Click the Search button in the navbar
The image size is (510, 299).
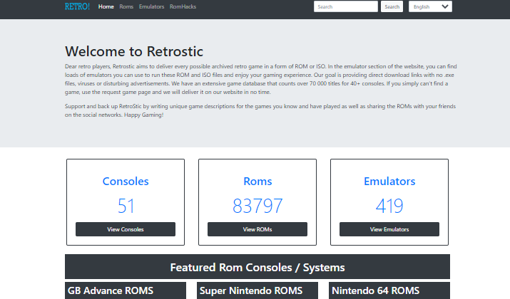392,6
